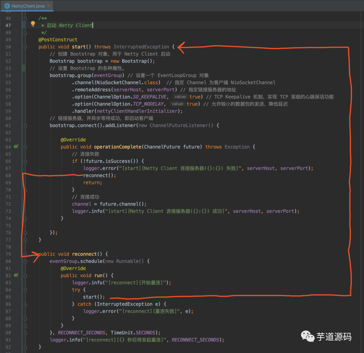
Task: Collapse the start() method at line 50
Action: (25, 47)
